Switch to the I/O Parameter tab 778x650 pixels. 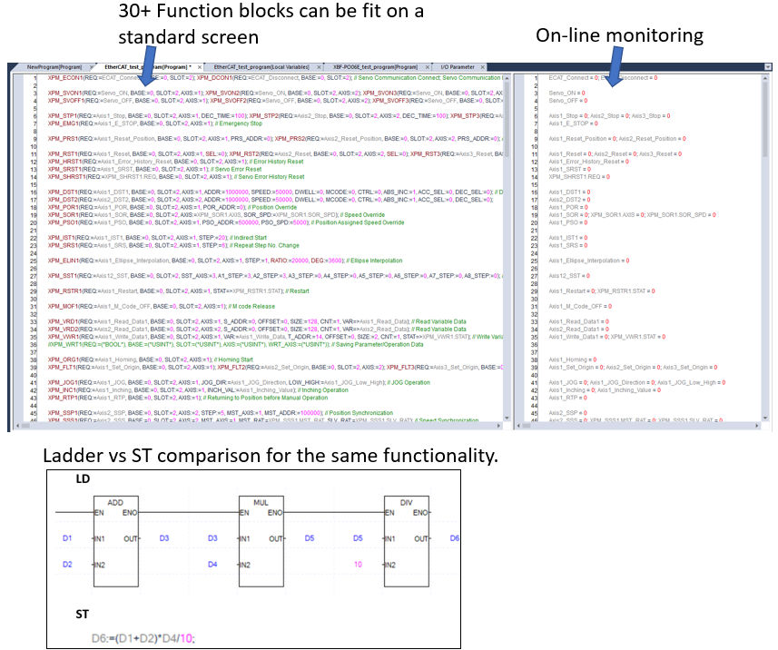tap(457, 67)
